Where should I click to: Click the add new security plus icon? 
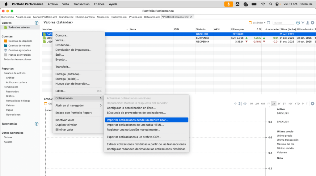(x=298, y=23)
